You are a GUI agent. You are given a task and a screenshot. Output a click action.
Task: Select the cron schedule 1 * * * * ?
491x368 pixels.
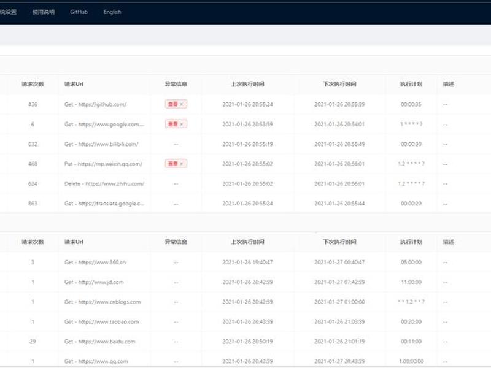[411, 125]
